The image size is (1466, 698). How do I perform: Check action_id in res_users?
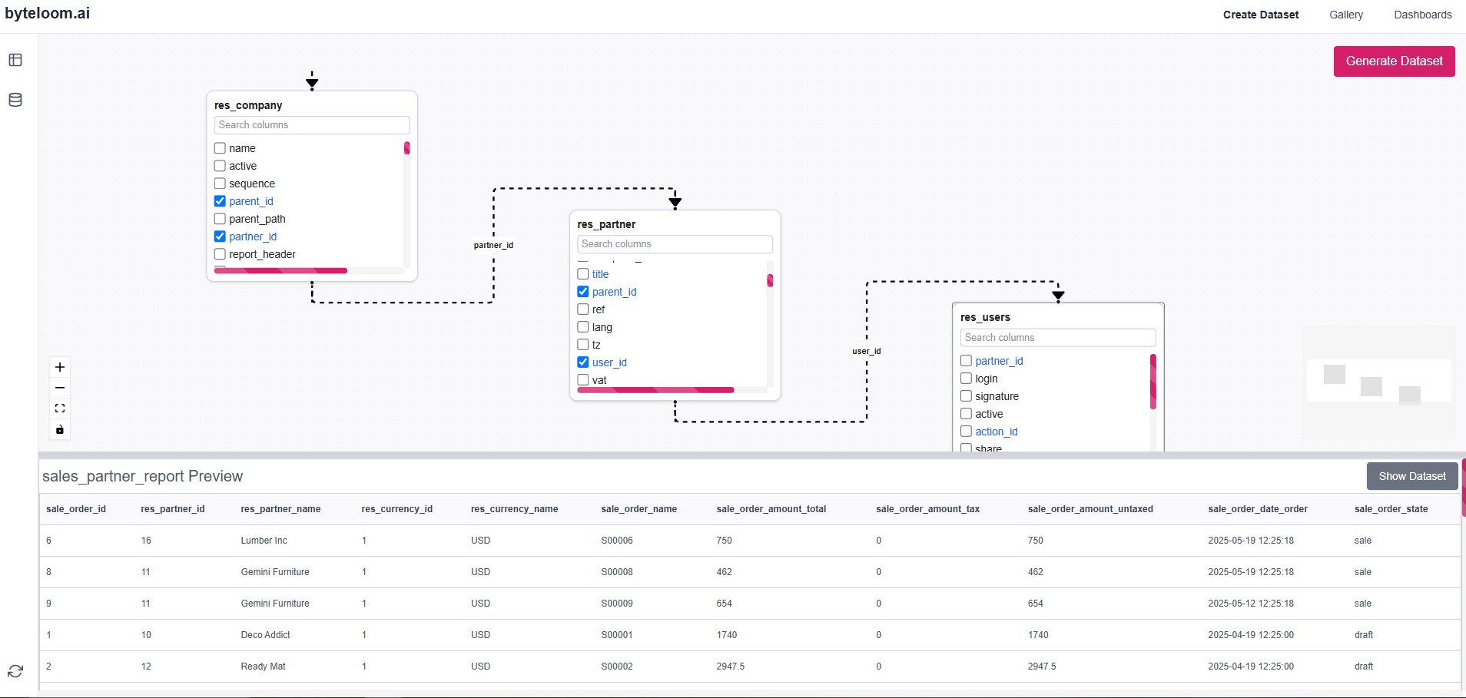(967, 432)
